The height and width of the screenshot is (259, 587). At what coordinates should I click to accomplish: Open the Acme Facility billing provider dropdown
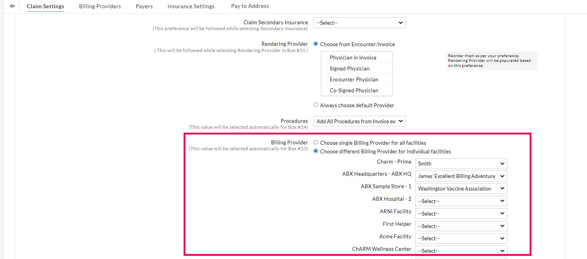coord(461,238)
